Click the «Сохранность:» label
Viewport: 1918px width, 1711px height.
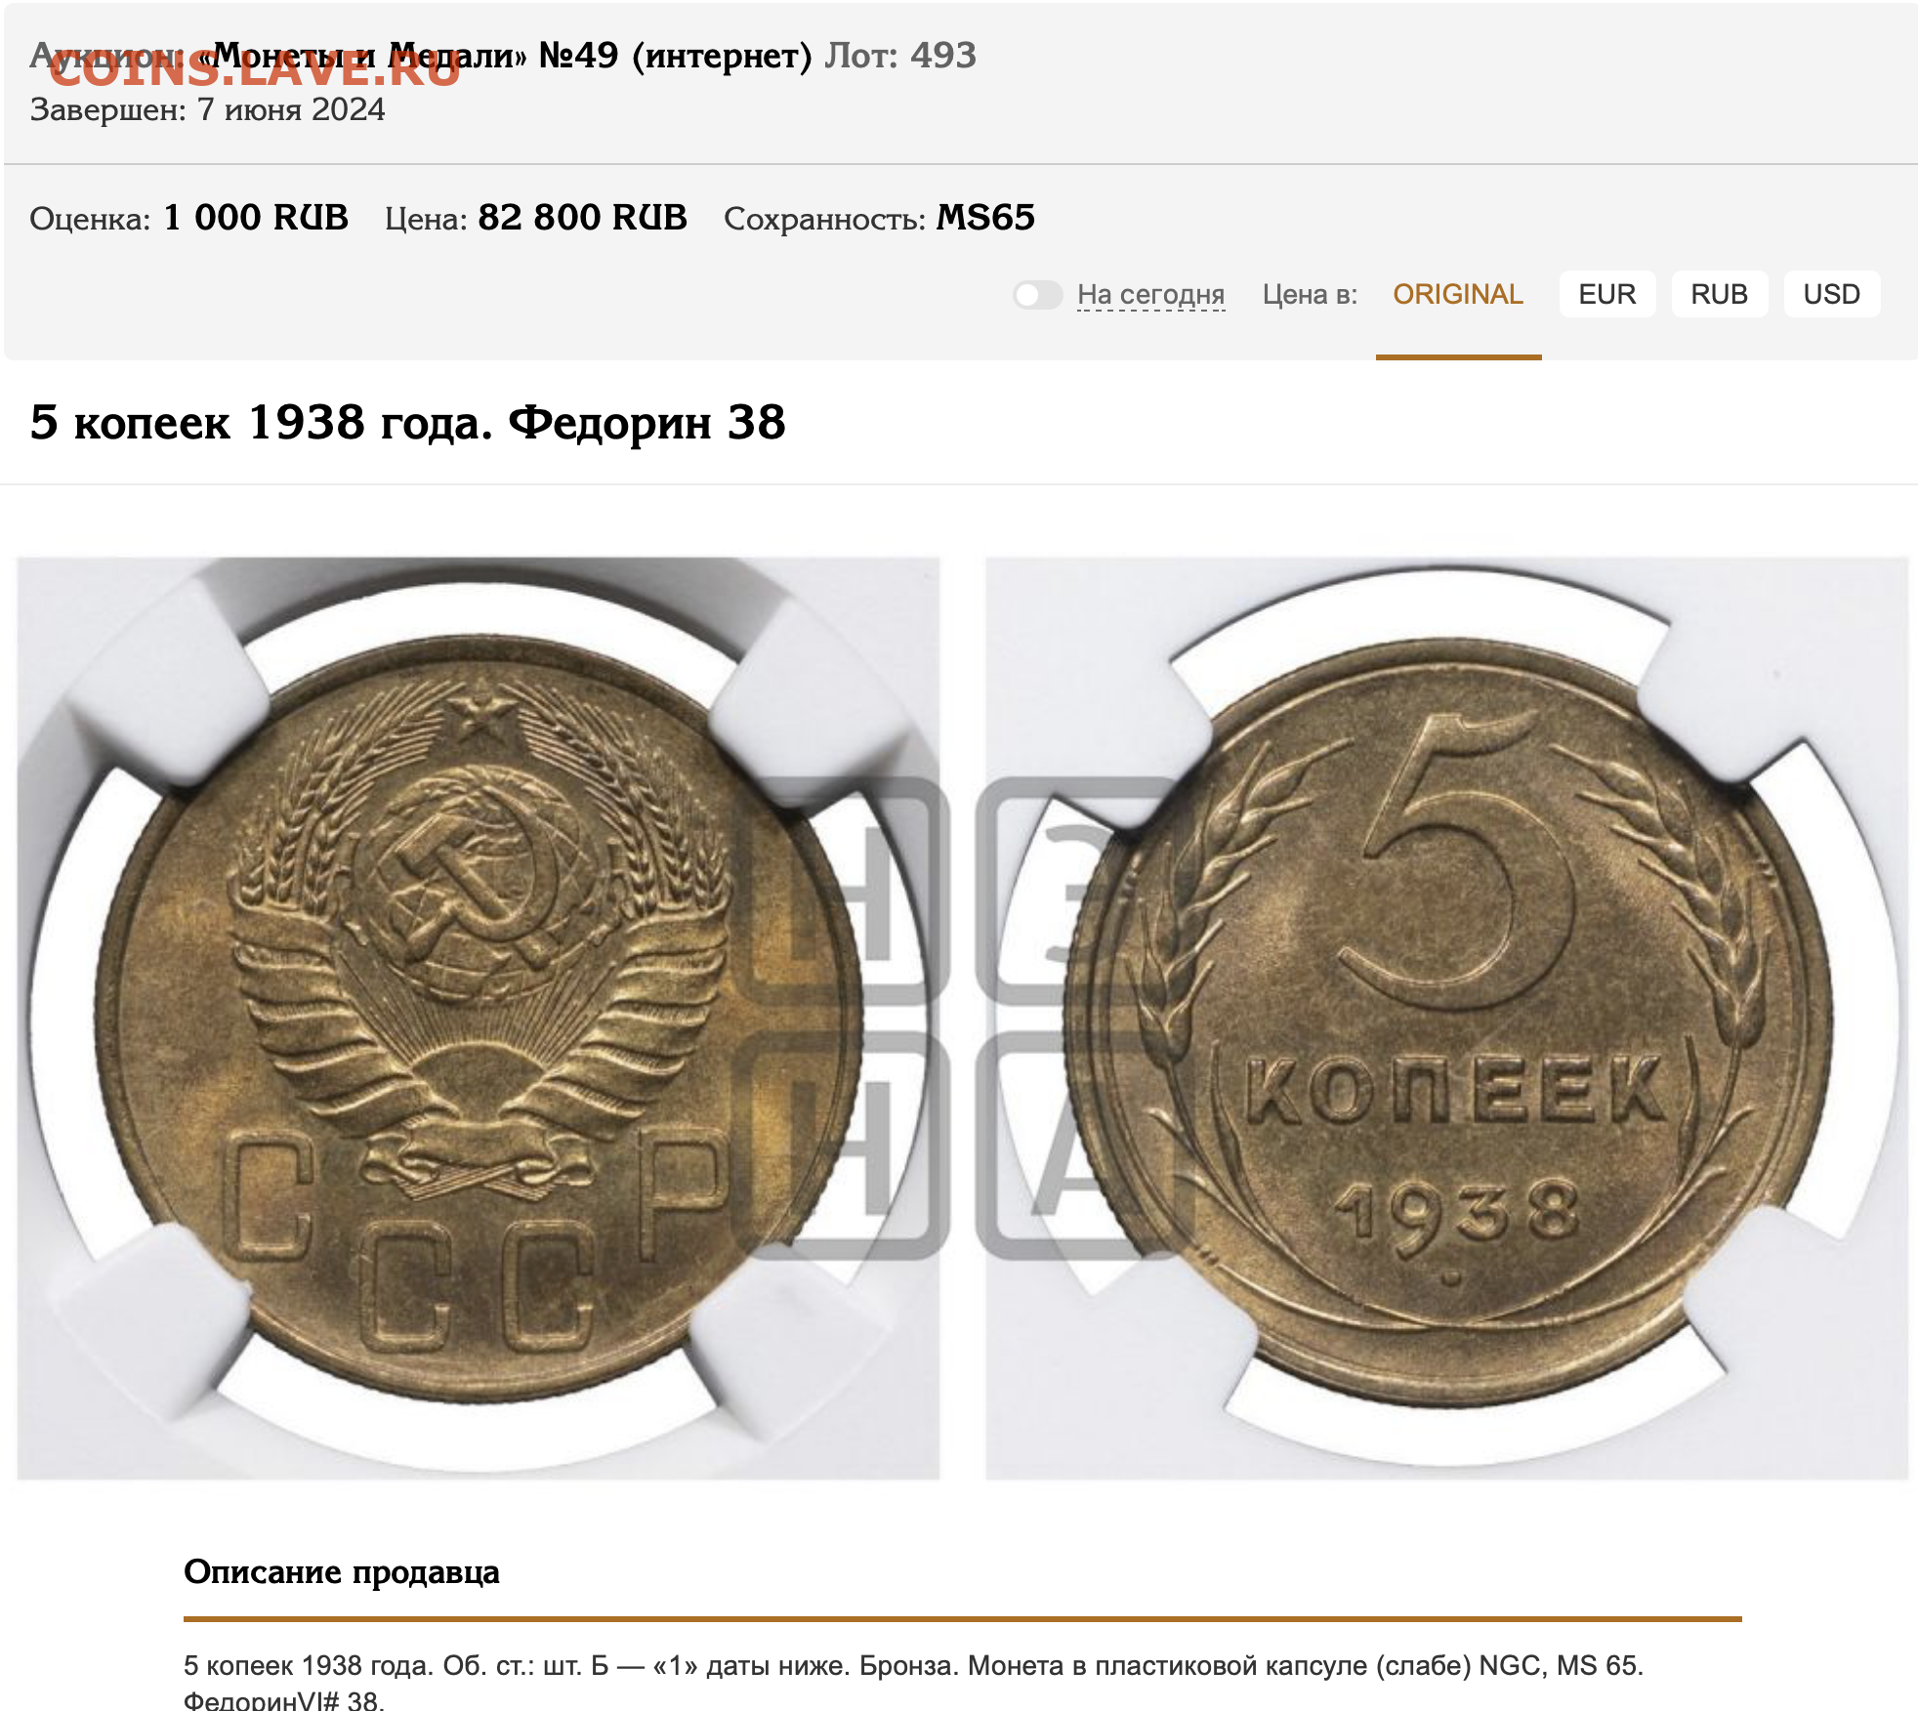coord(824,218)
